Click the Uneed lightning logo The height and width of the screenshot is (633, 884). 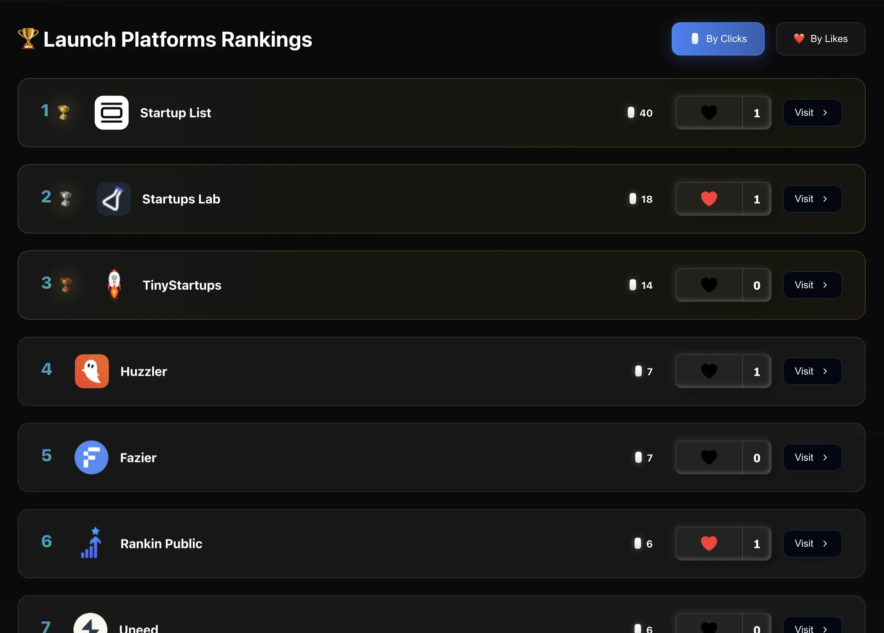click(90, 625)
